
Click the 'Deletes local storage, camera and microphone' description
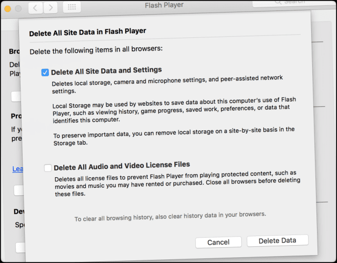[167, 84]
